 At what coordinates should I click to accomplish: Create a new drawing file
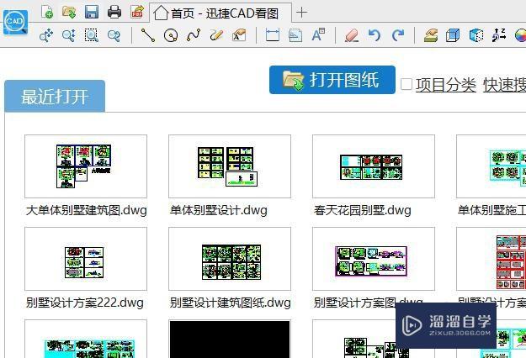tap(46, 12)
